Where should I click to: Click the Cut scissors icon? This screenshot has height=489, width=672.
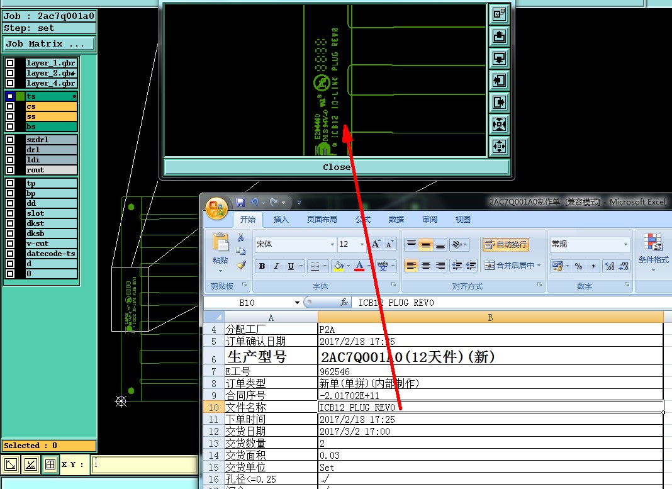coord(241,237)
